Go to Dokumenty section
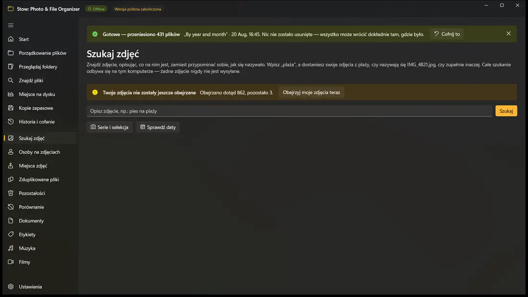The height and width of the screenshot is (297, 528). click(x=40, y=221)
